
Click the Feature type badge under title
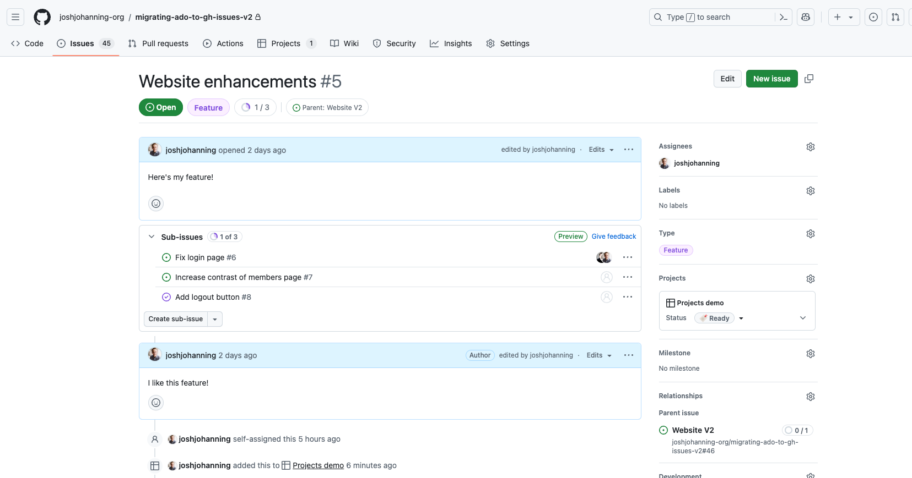(208, 107)
